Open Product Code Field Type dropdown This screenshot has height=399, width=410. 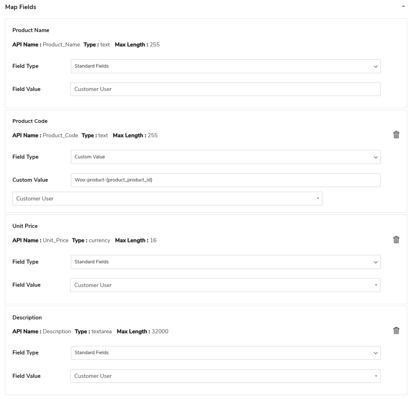click(226, 157)
